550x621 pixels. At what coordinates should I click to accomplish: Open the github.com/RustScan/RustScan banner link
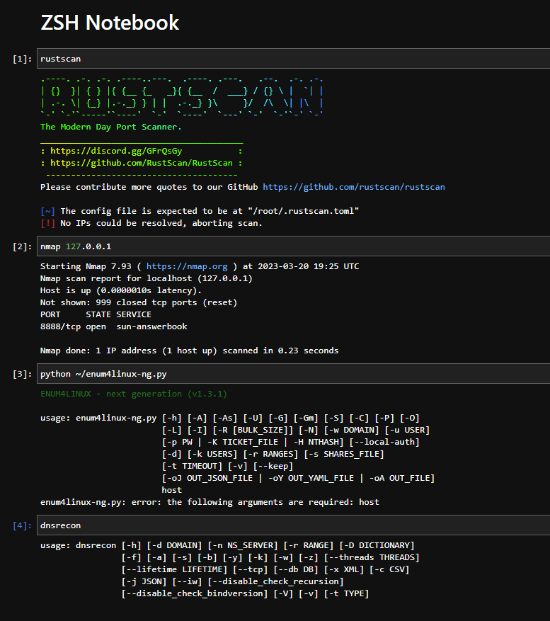tap(142, 163)
